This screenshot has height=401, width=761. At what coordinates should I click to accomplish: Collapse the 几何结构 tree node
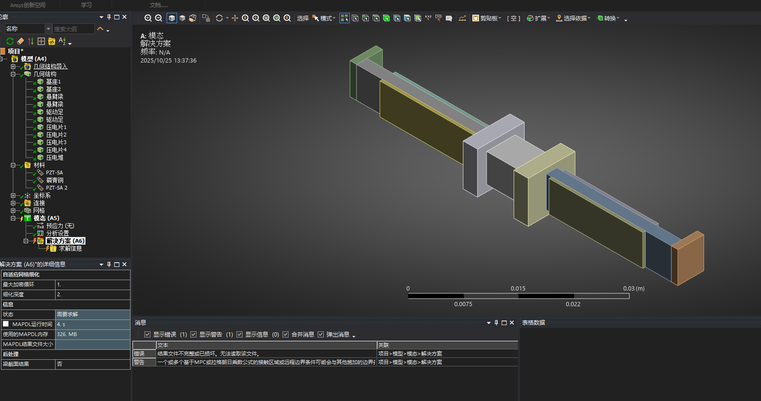click(13, 74)
